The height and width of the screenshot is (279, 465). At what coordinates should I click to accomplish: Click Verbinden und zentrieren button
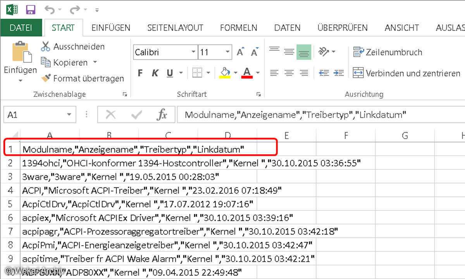(406, 73)
